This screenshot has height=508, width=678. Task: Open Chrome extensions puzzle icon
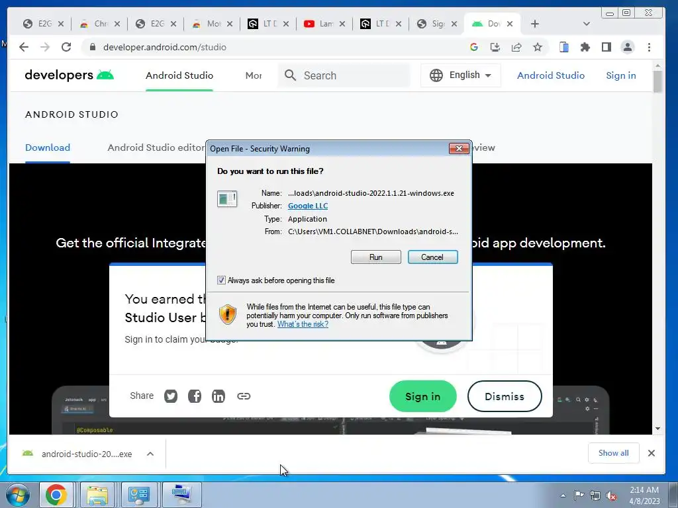[x=585, y=47]
